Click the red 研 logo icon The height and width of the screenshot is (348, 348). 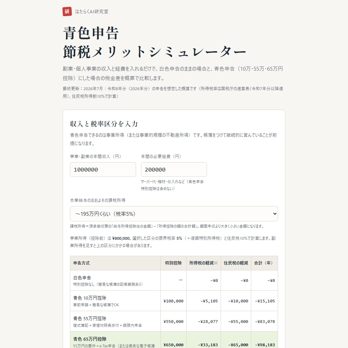(67, 11)
